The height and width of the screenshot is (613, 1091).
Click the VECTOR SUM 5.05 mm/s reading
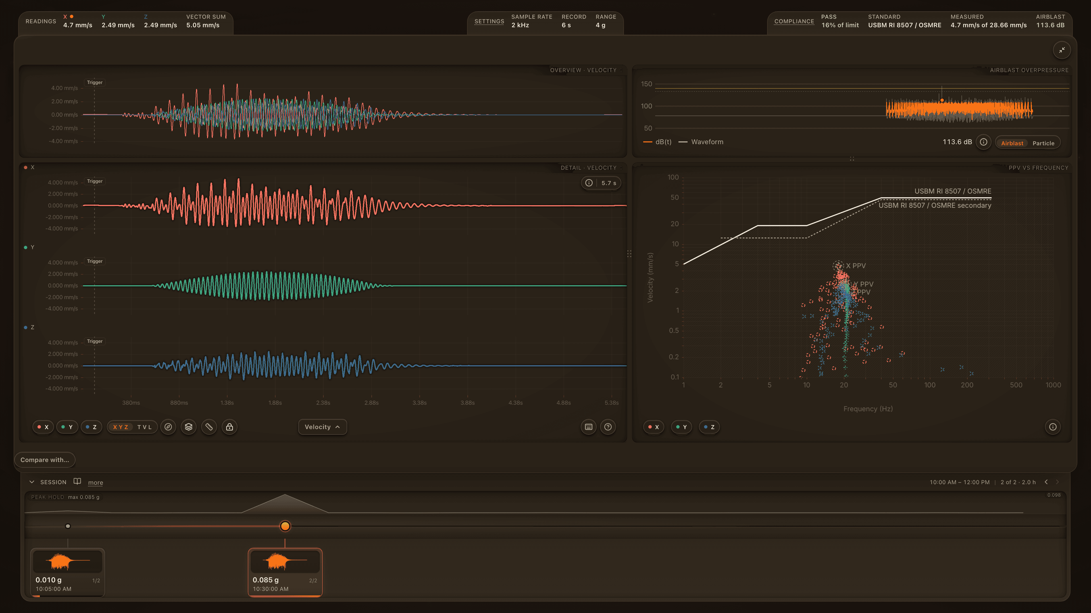tap(206, 21)
